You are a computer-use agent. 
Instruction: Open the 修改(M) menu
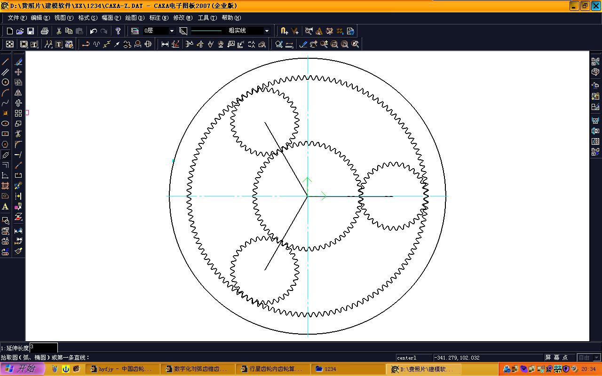[x=183, y=18]
